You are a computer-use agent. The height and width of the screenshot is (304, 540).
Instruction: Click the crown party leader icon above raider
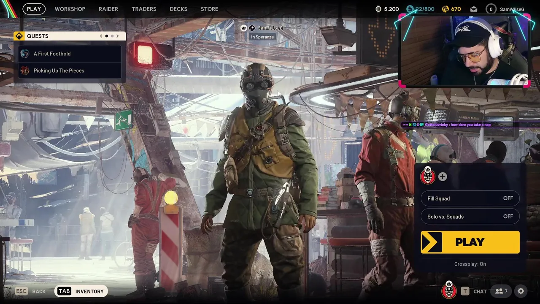(x=243, y=28)
